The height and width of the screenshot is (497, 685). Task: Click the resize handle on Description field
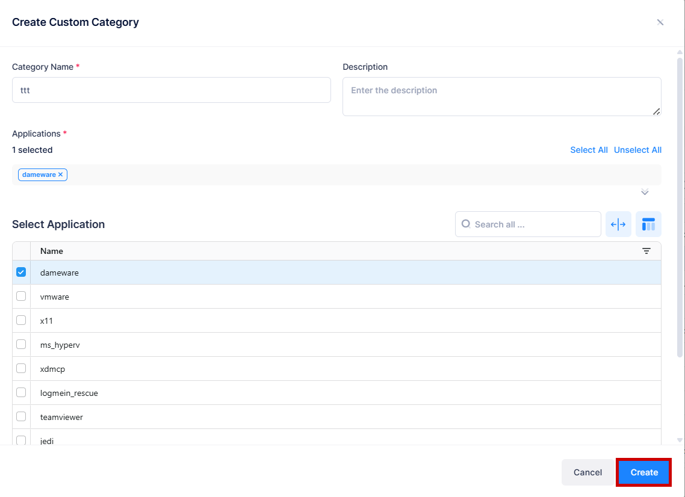(x=657, y=112)
